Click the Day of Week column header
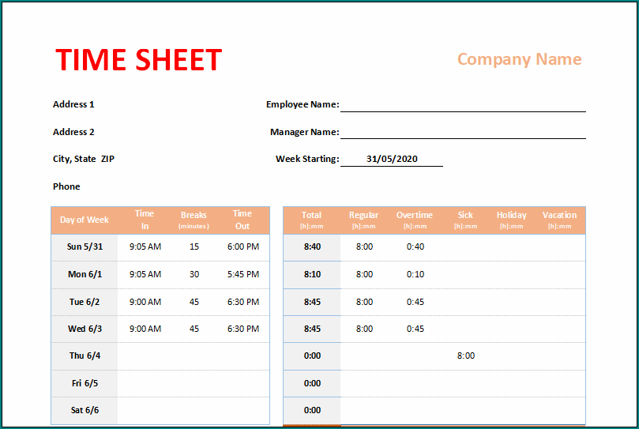 pyautogui.click(x=85, y=220)
